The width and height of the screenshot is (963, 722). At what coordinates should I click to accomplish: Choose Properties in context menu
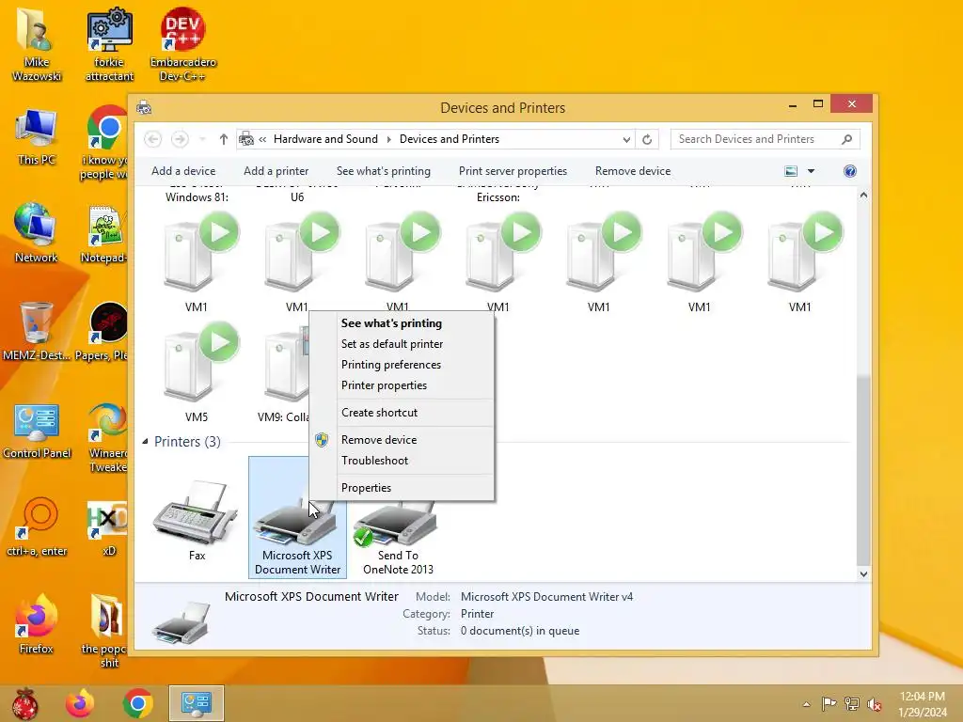pos(402,488)
